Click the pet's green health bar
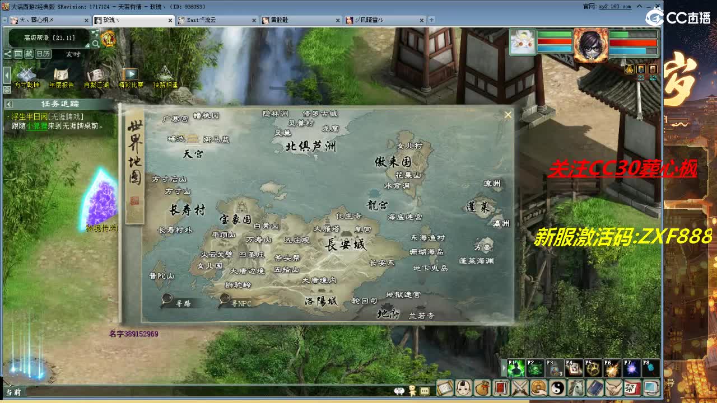This screenshot has height=403, width=717. tap(555, 35)
